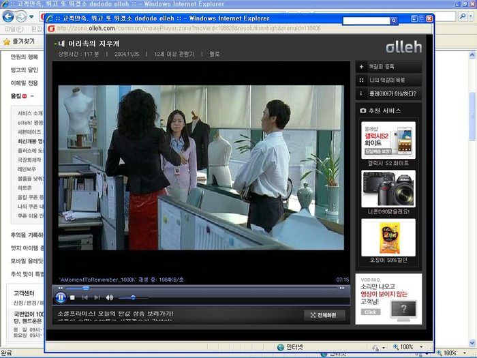
Task: Click the rewind arrows on seek bar
Action: pyautogui.click(x=60, y=288)
